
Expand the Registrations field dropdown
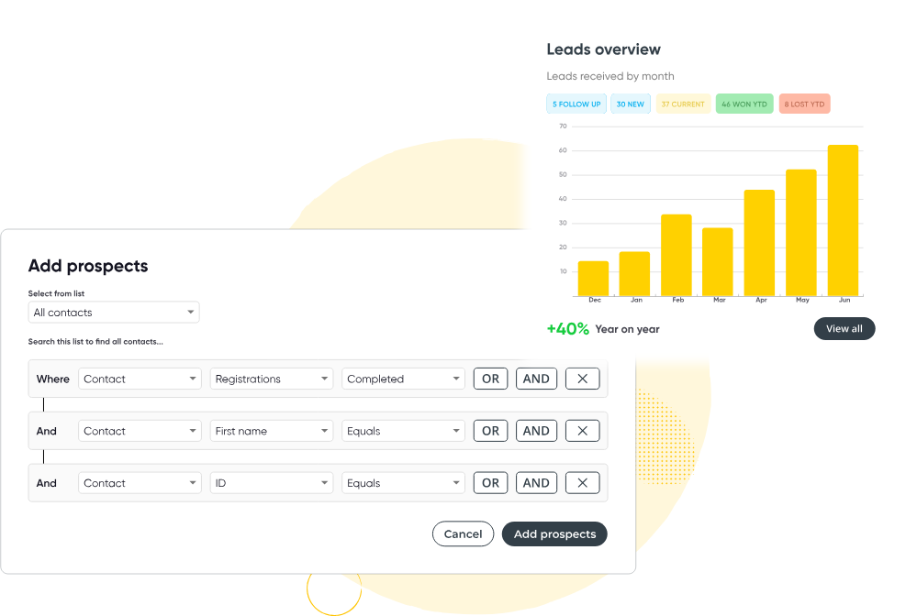tap(273, 379)
